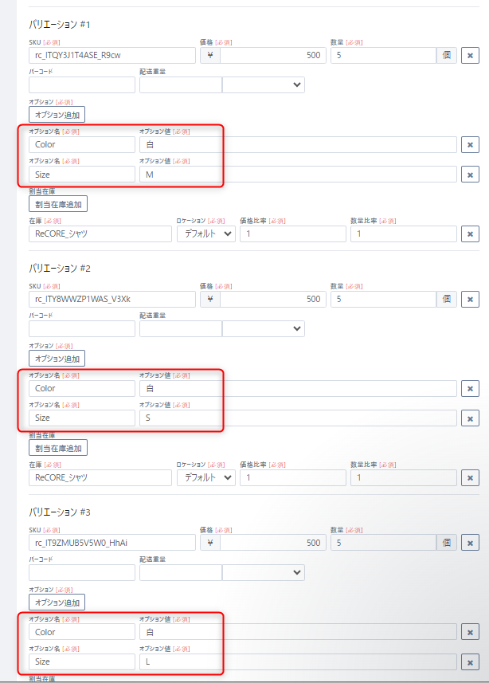
Task: Delete Variation #2 using its X button
Action: pyautogui.click(x=471, y=300)
